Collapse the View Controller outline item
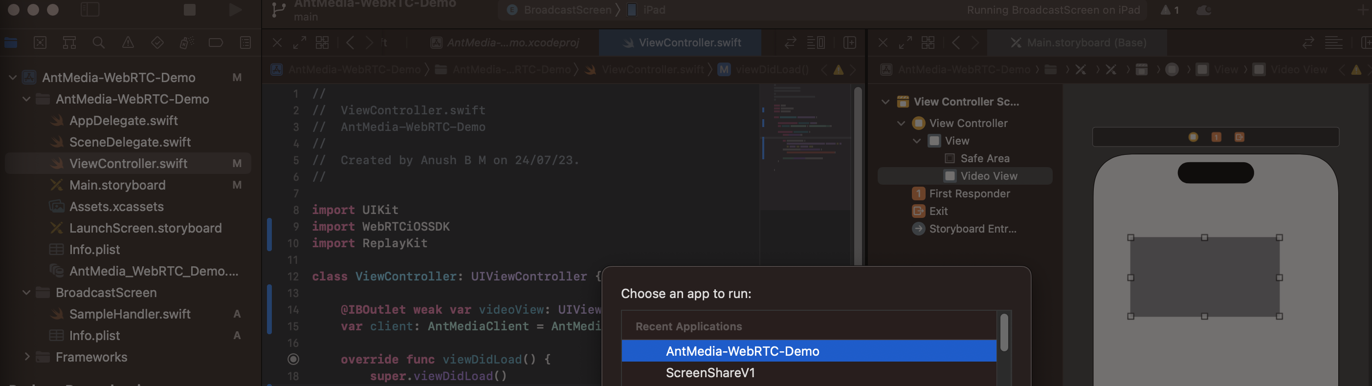This screenshot has height=386, width=1372. (901, 123)
